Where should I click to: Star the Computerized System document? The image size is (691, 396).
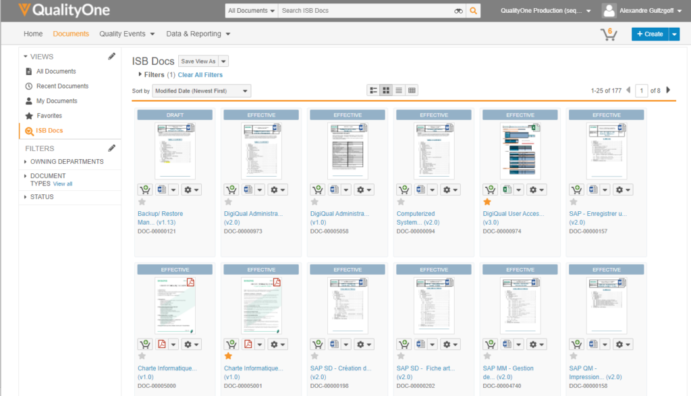[401, 202]
